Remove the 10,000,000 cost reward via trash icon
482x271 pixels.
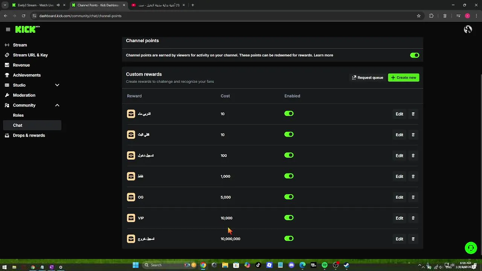(x=413, y=239)
